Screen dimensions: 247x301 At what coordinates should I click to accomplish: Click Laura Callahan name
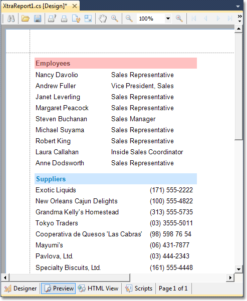point(57,152)
